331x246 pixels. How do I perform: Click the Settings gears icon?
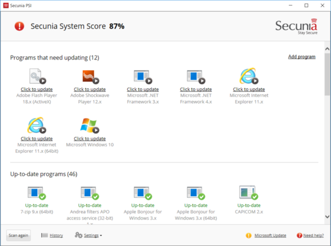pos(79,235)
